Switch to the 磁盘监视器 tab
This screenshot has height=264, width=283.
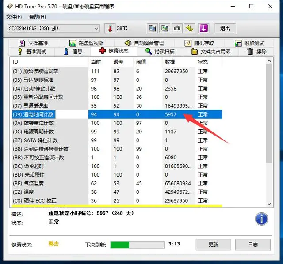[87, 43]
